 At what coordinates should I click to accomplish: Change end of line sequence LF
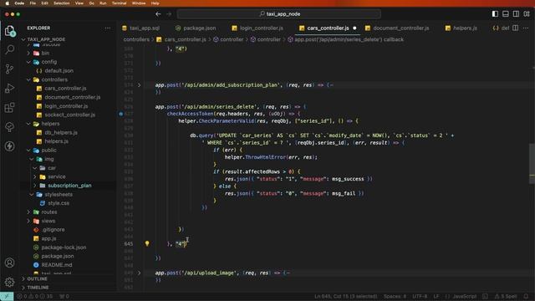click(x=436, y=296)
